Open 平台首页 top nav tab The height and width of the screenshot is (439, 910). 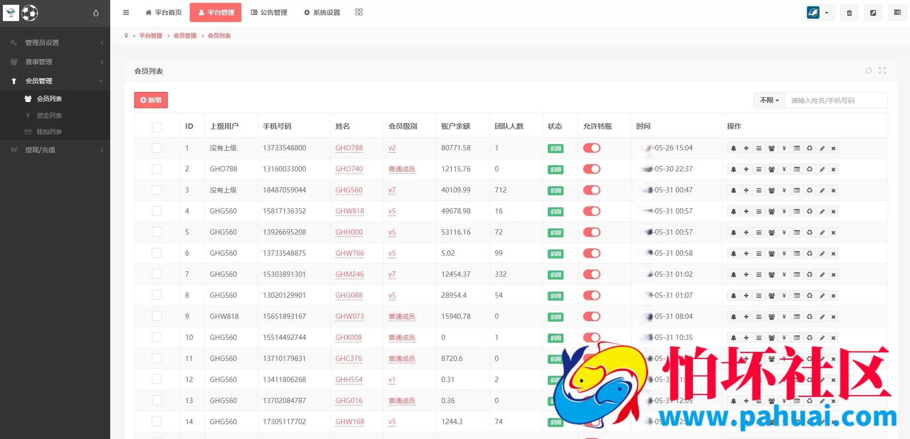coord(163,12)
